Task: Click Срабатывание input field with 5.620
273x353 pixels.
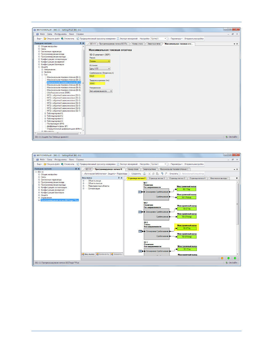Action: [97, 76]
